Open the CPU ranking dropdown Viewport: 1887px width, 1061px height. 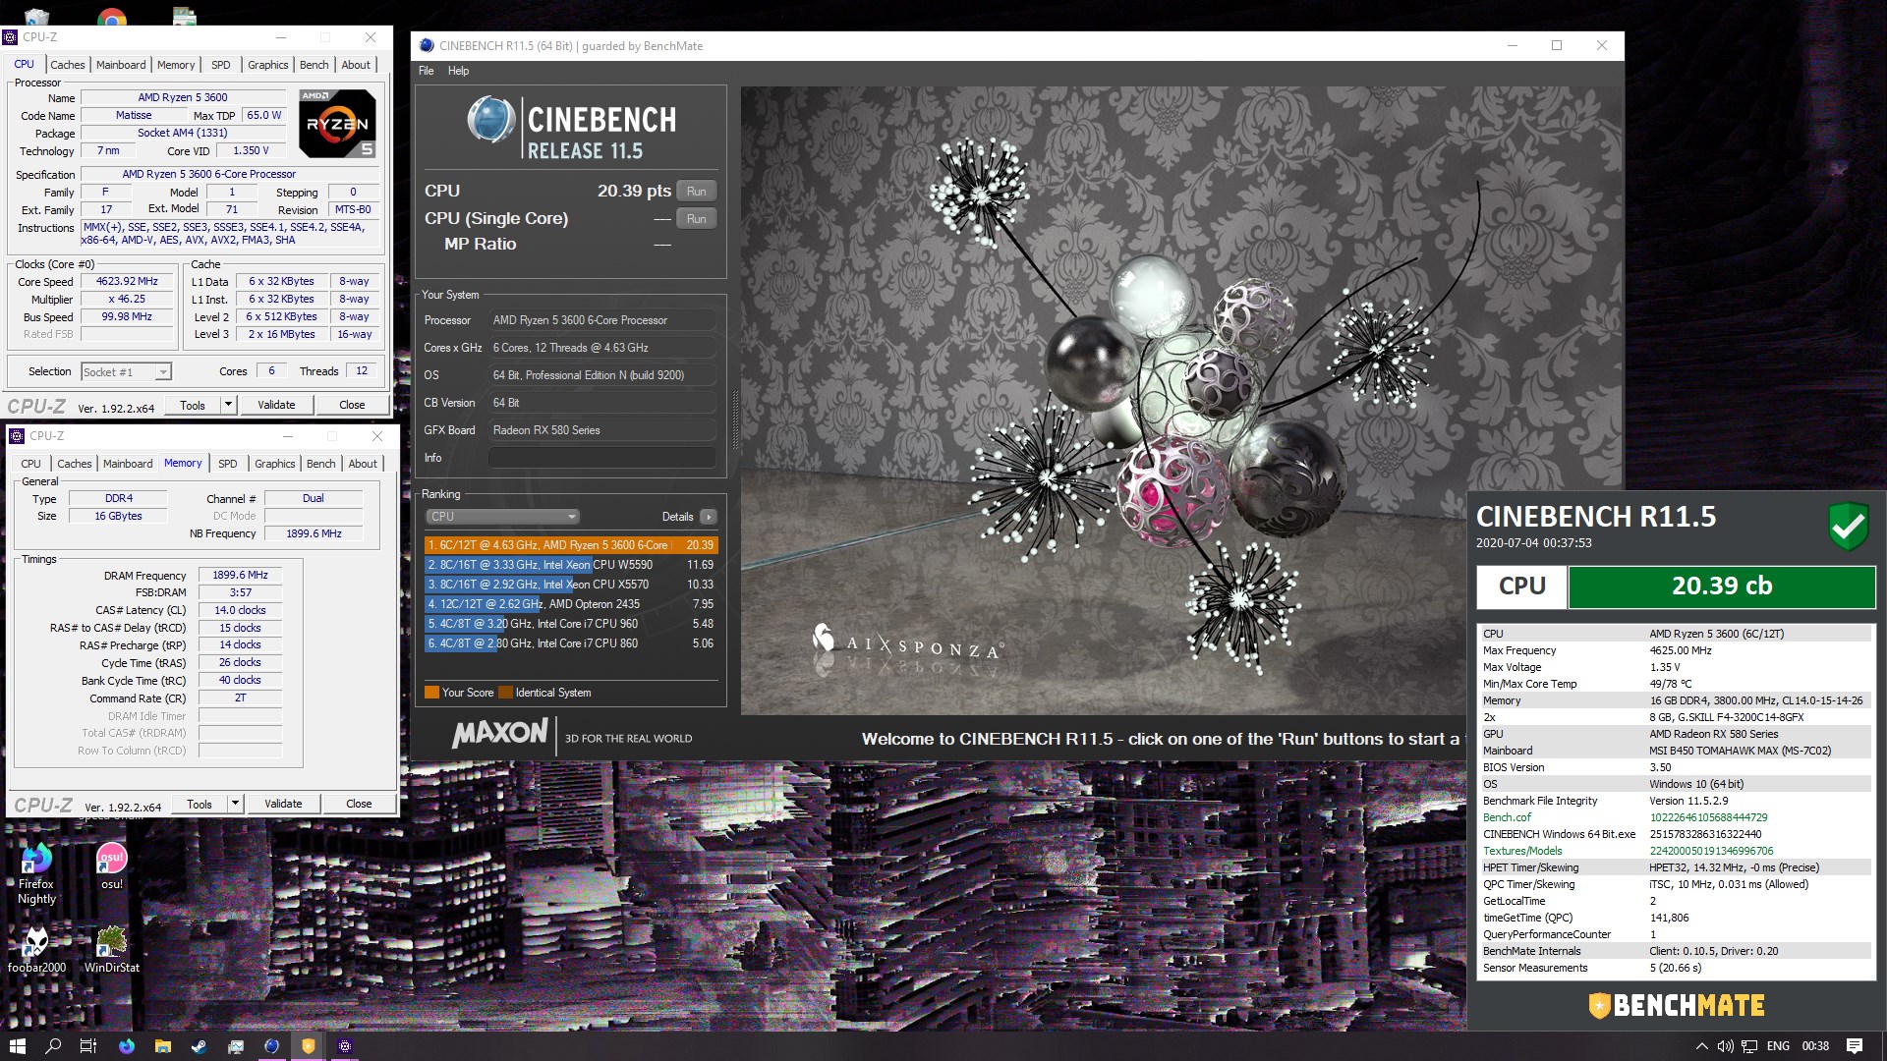tap(502, 517)
